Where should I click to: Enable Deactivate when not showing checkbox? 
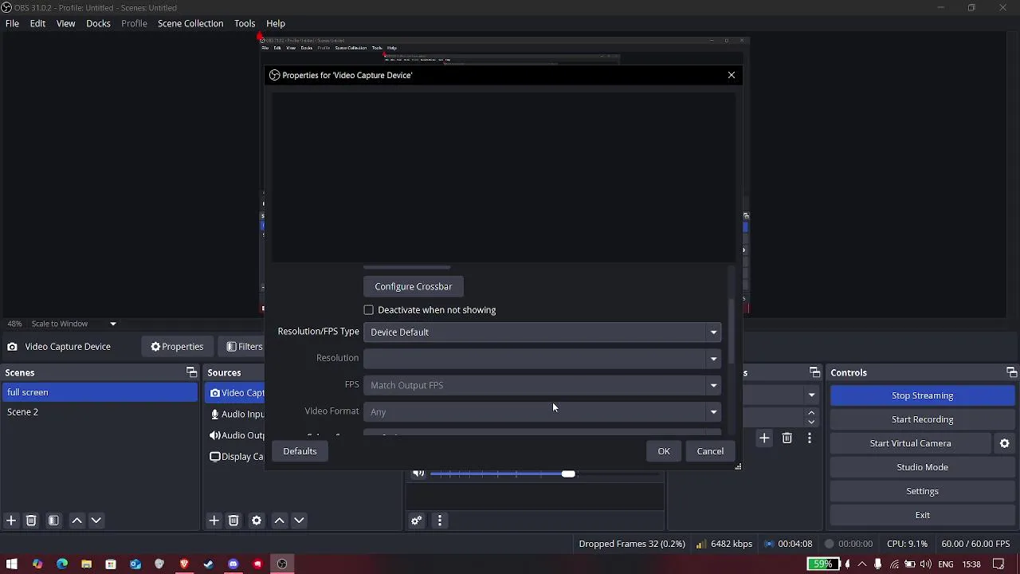pyautogui.click(x=369, y=310)
